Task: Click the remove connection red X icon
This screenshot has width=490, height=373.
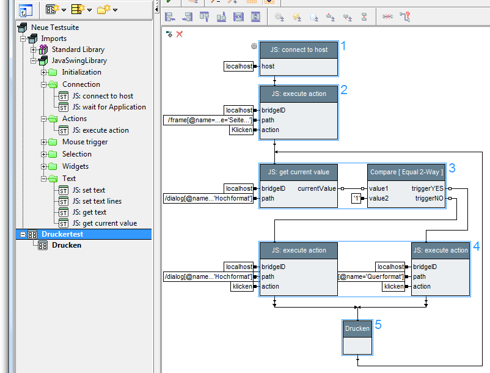Action: [387, 17]
